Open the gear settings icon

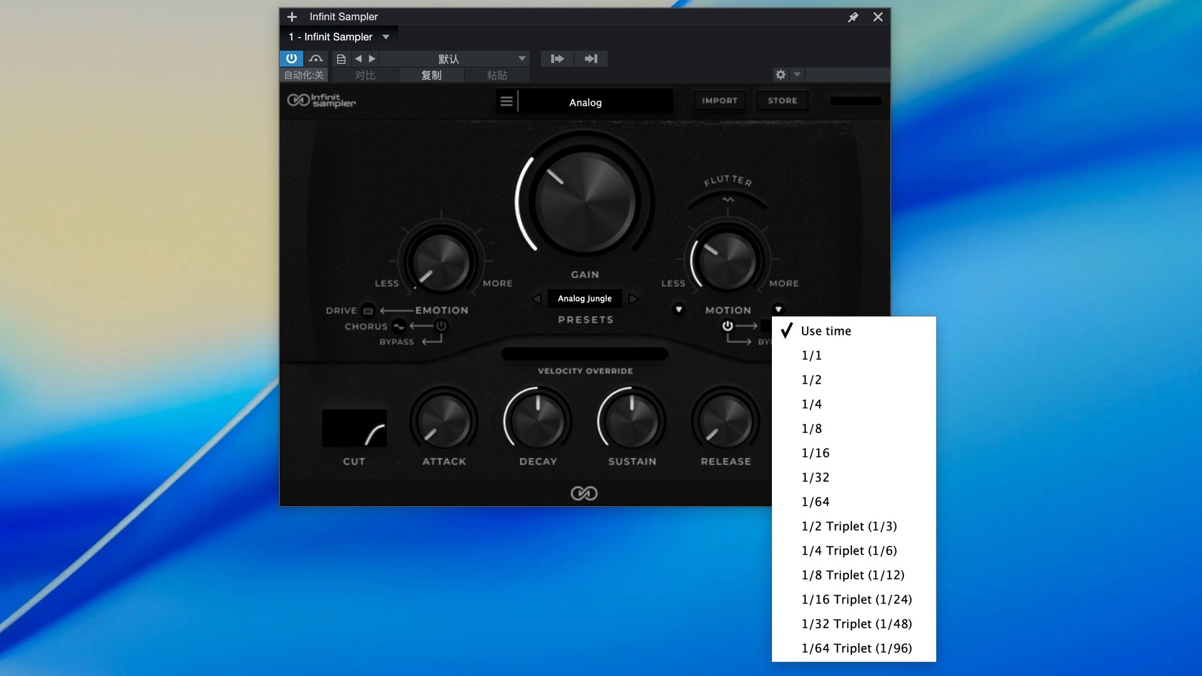780,74
